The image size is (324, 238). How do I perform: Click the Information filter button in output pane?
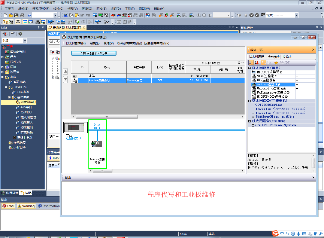(49, 206)
